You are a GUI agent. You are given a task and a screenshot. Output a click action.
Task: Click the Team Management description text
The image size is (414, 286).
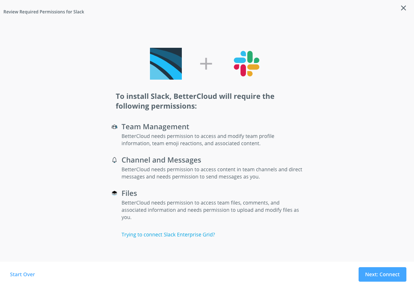click(198, 139)
